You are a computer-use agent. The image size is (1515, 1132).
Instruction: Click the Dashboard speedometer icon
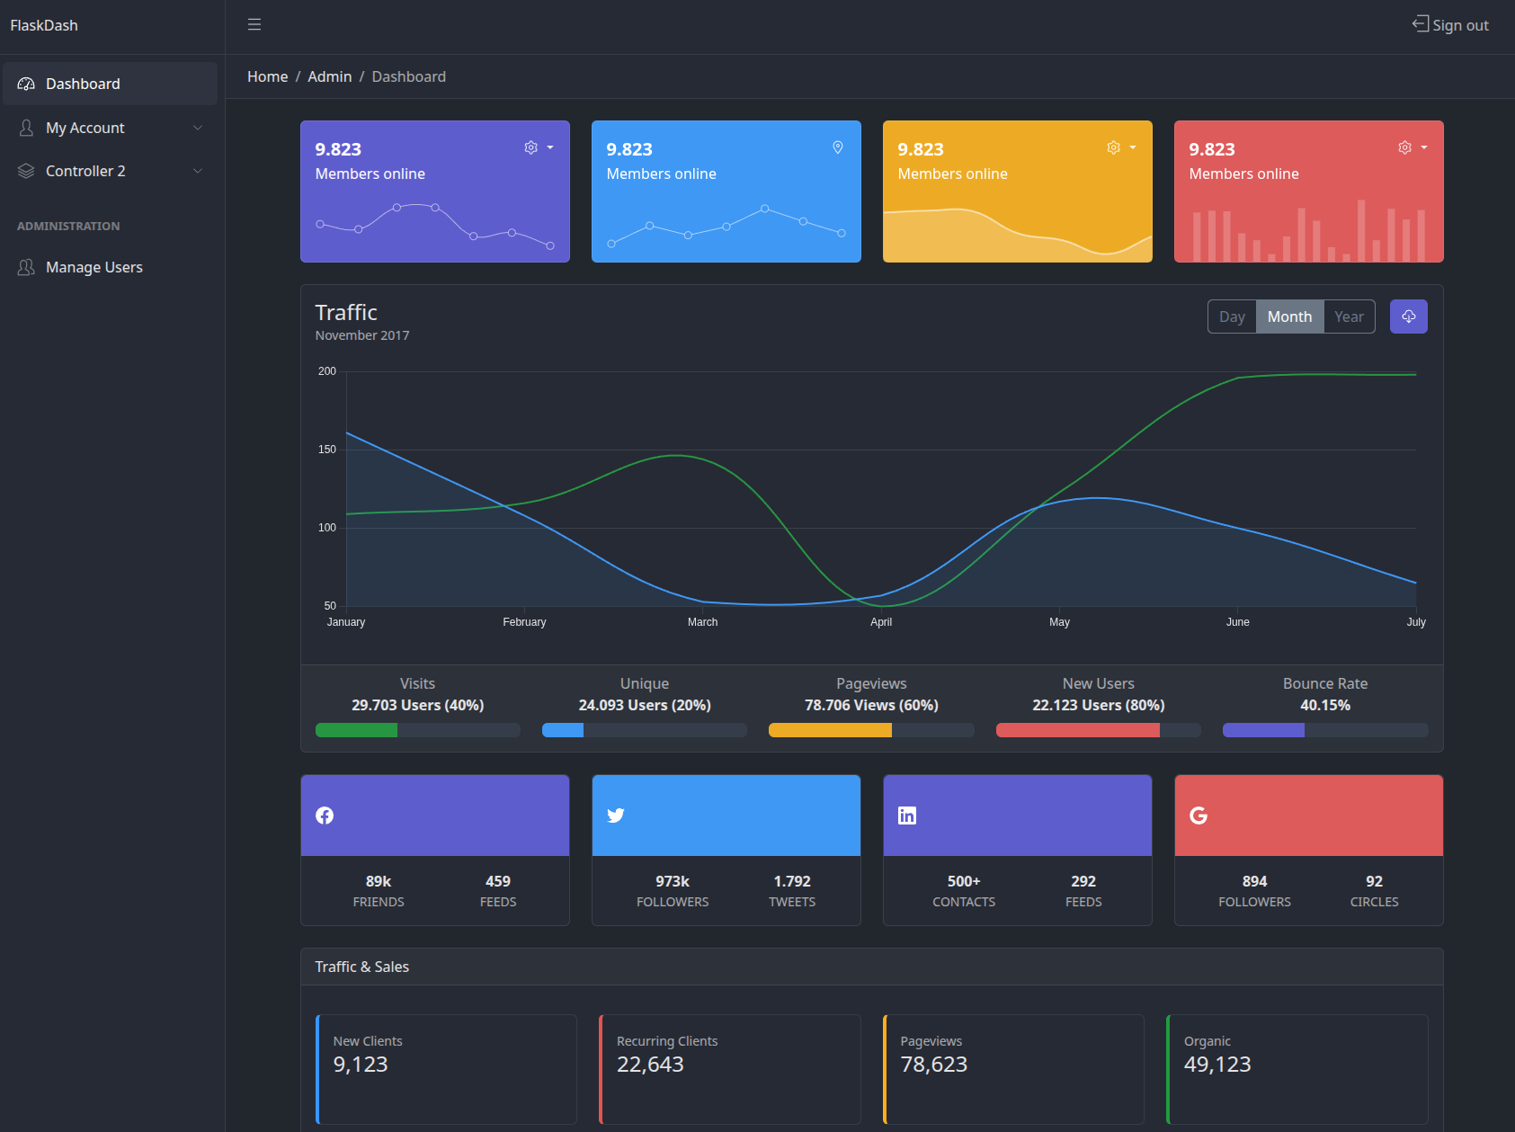point(27,84)
